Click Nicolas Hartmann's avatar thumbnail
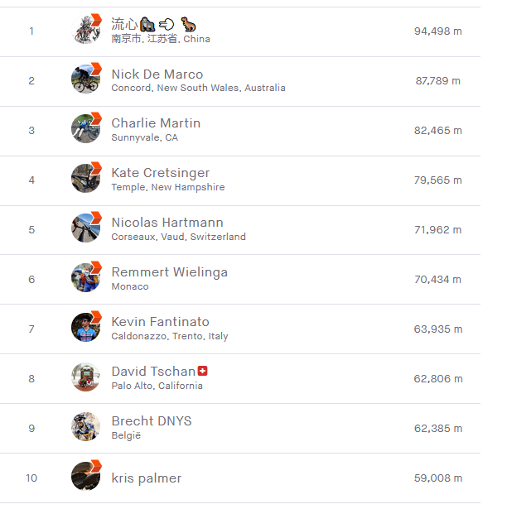507x509 pixels. [86, 228]
